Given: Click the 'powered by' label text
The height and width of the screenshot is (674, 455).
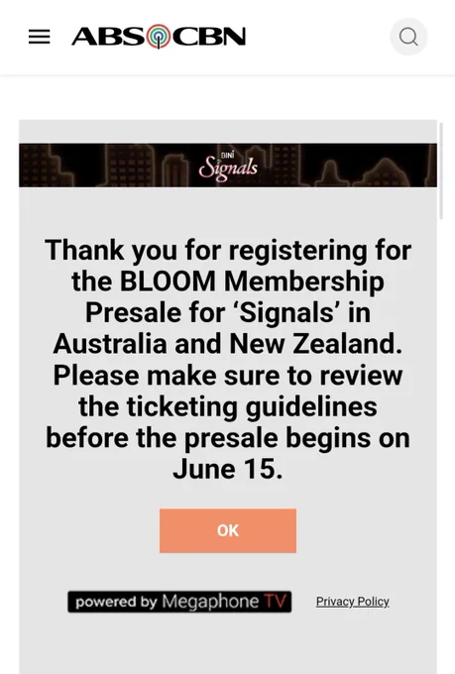Looking at the screenshot, I should 116,602.
